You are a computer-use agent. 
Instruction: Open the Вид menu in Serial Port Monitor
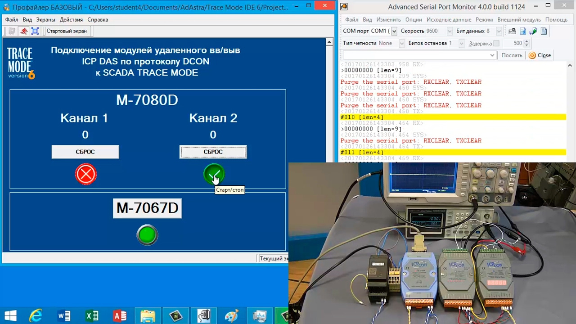367,20
